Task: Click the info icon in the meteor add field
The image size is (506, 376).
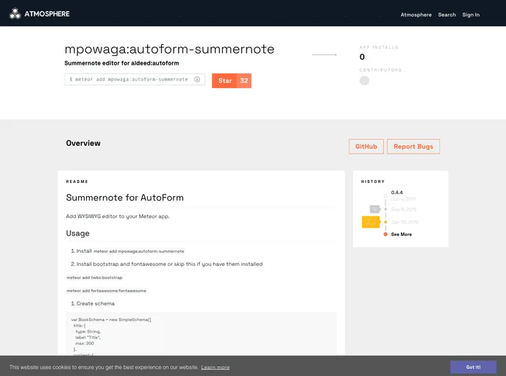Action: 197,79
